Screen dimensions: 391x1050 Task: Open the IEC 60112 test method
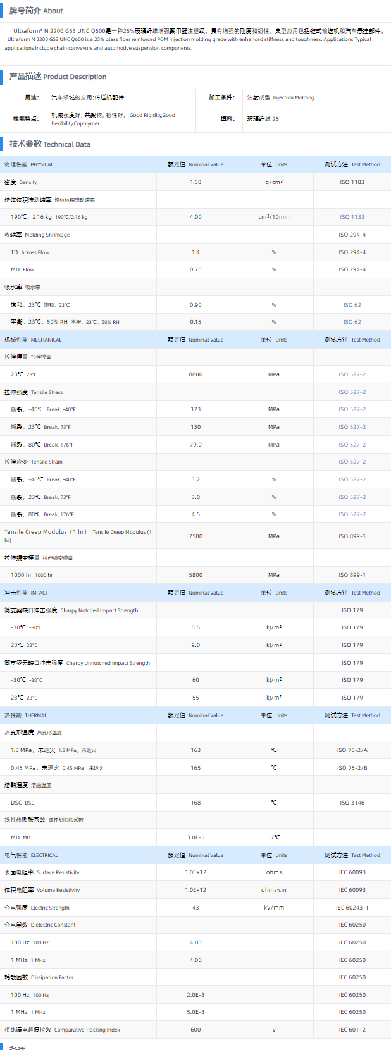click(x=352, y=1030)
